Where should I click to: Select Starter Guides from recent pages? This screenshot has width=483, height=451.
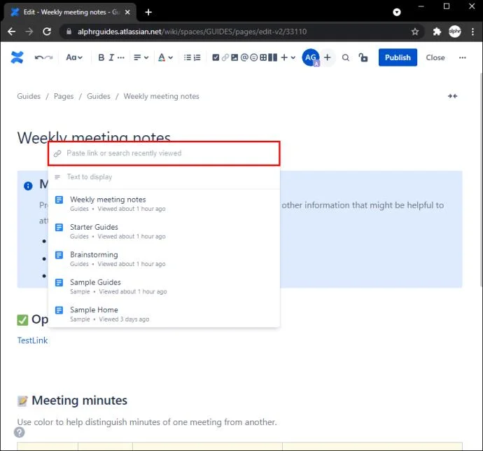point(94,227)
